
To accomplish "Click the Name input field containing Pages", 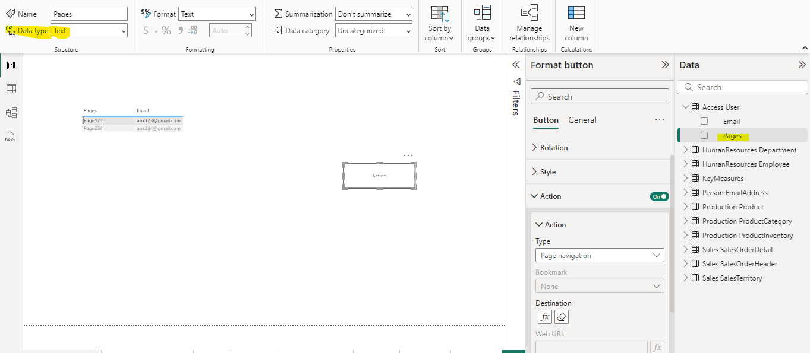I will (x=89, y=14).
